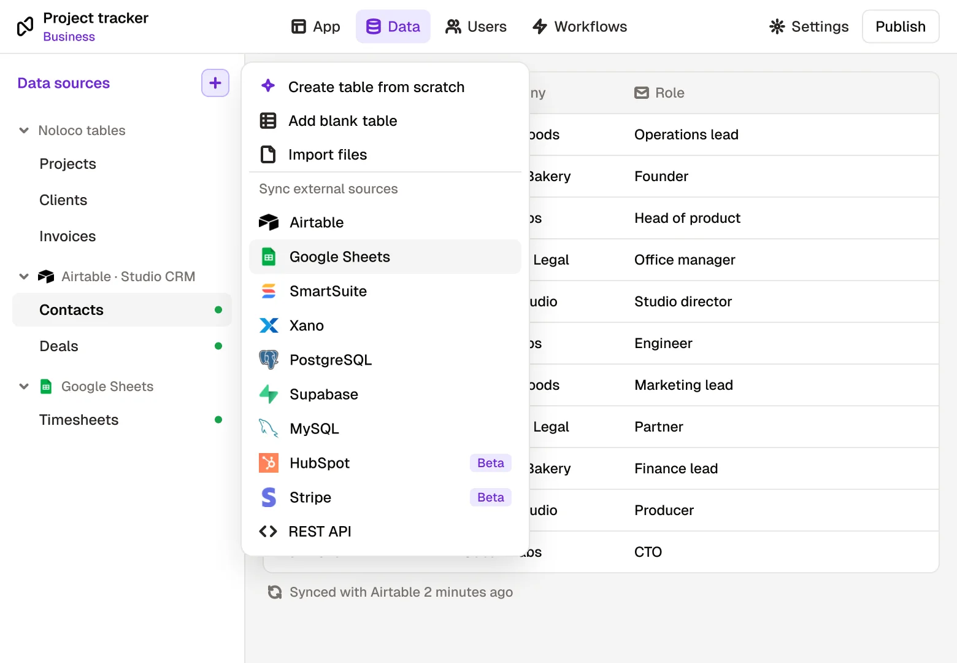This screenshot has width=957, height=663.
Task: Click the Xano logo icon
Action: (269, 325)
